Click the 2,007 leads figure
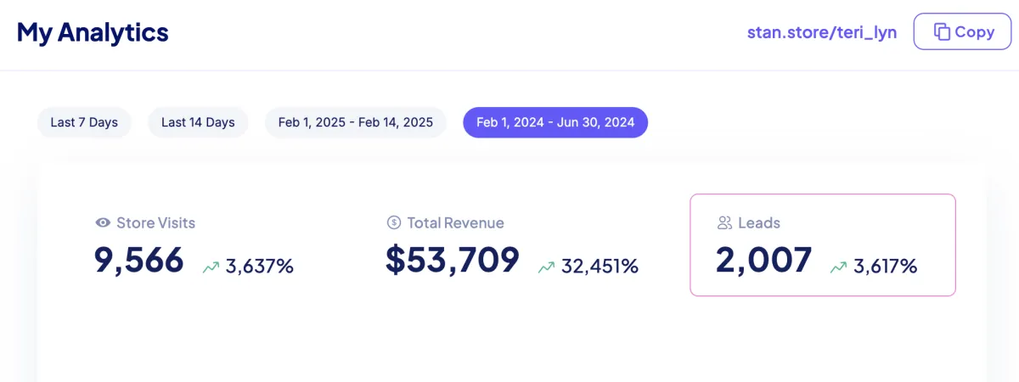 coord(763,260)
